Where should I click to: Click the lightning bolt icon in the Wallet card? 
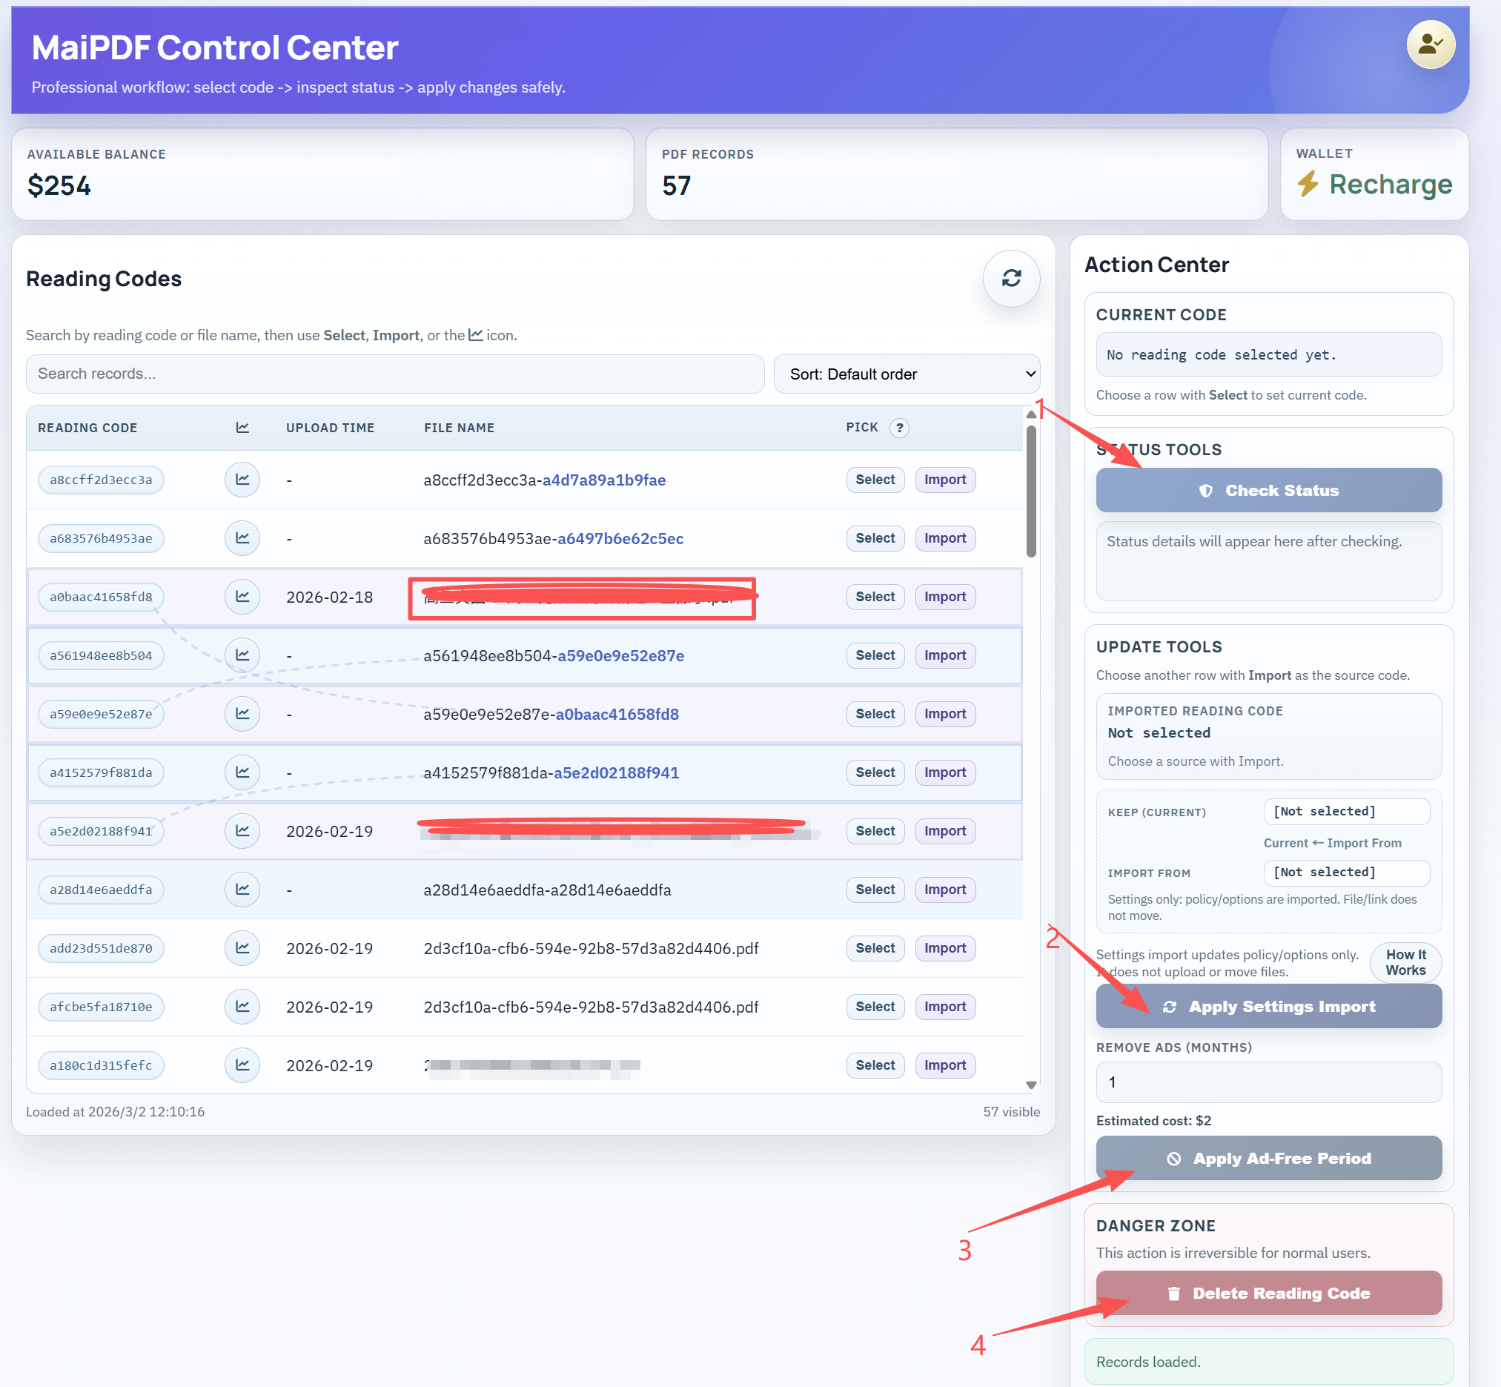click(1308, 184)
